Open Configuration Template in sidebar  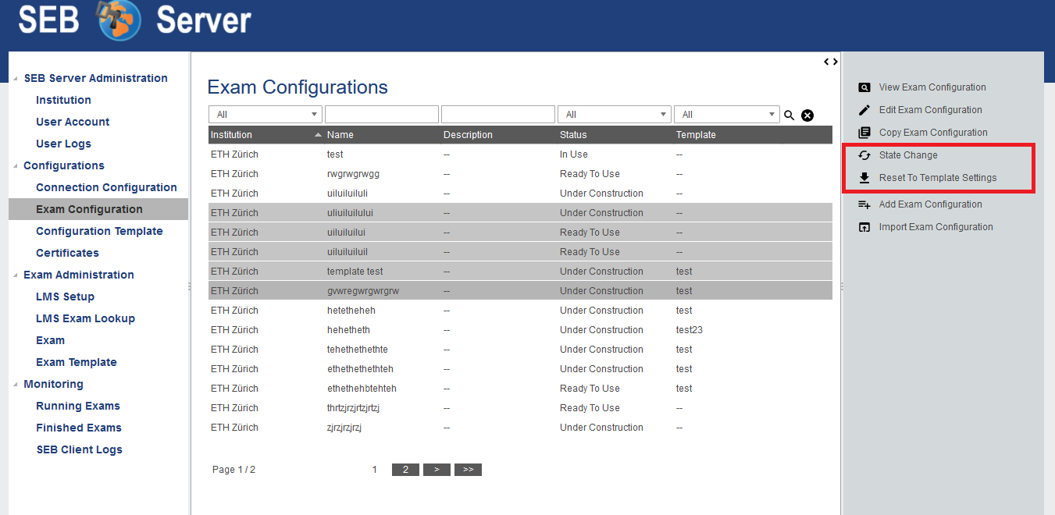99,231
